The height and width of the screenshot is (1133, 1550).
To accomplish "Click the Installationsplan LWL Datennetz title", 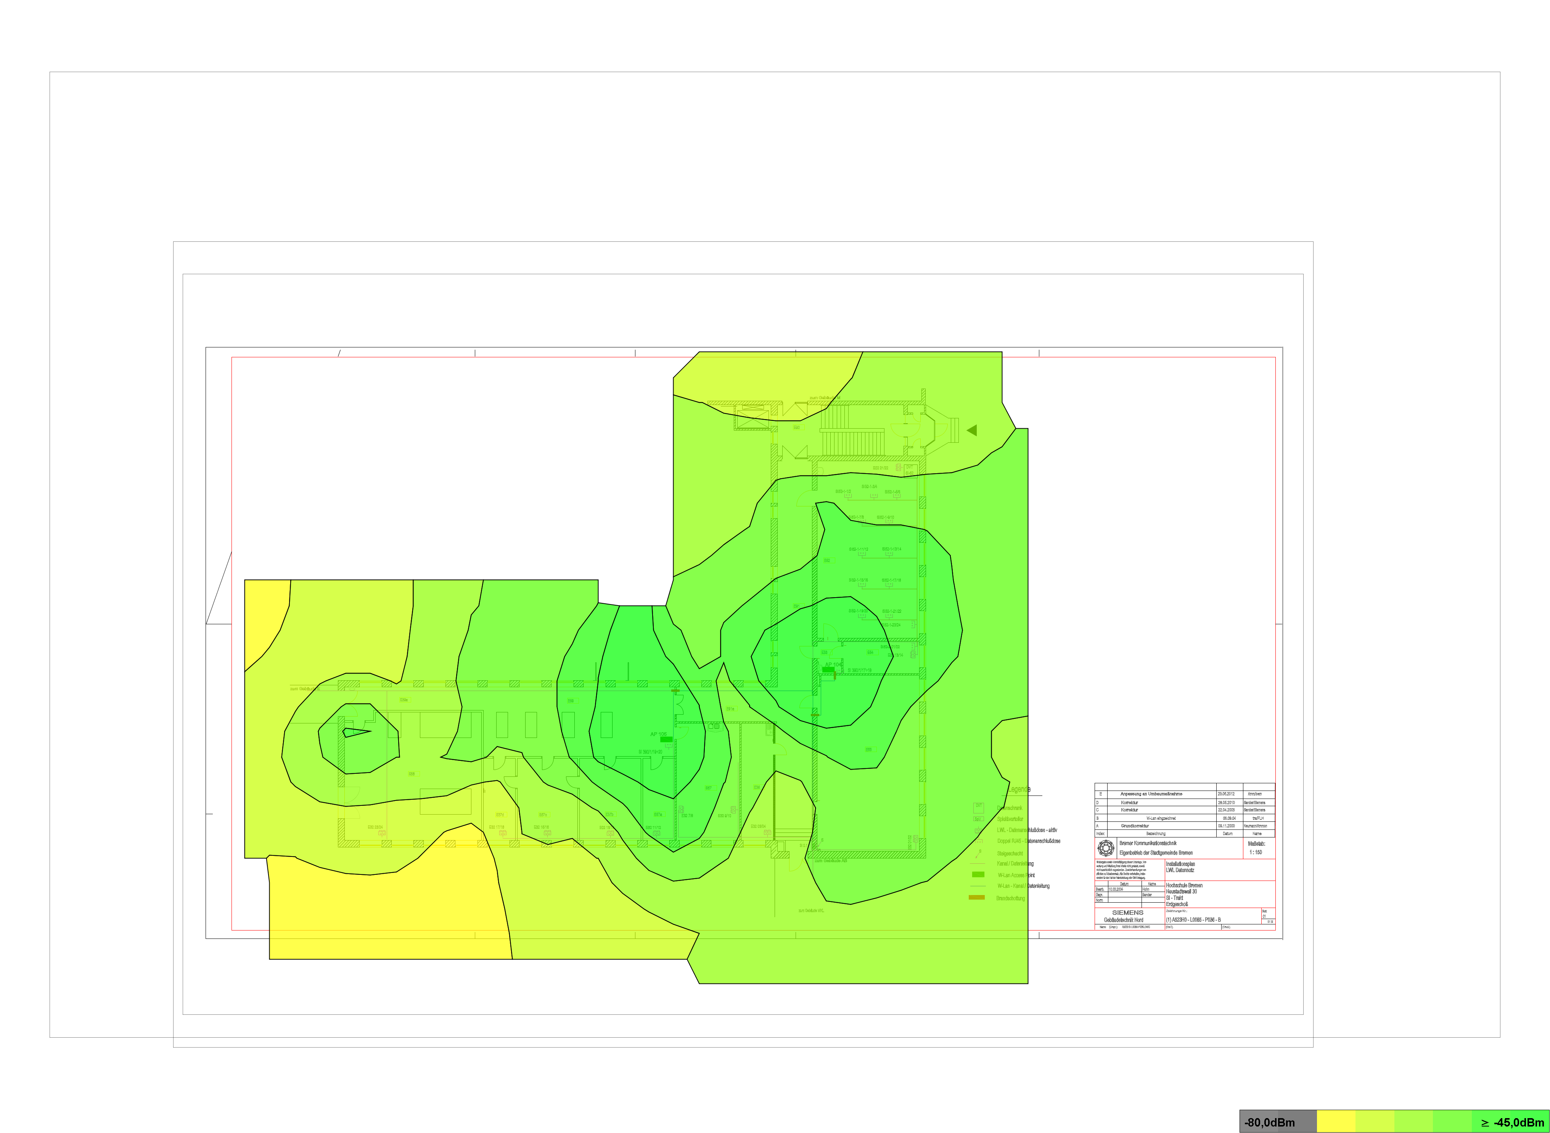I will coord(1180,867).
